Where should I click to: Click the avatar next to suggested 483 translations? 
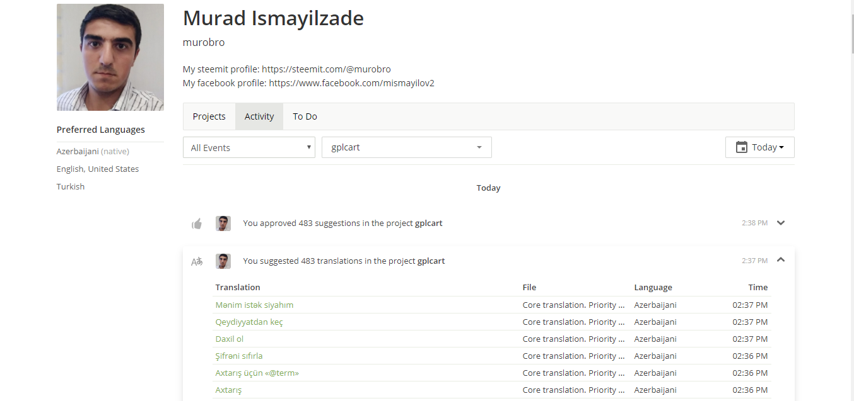point(223,261)
